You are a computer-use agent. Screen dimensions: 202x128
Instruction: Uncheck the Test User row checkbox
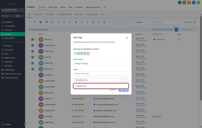coord(33,39)
